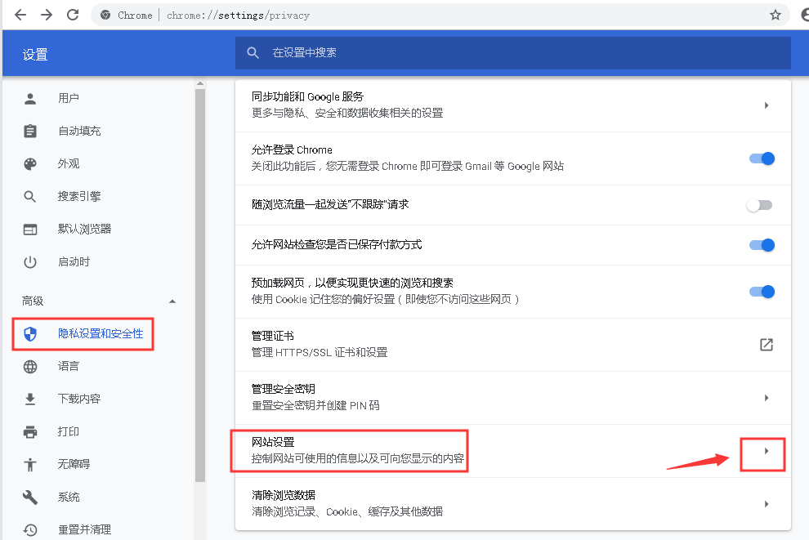Click the power icon beside 启动时
Image resolution: width=809 pixels, height=540 pixels.
point(30,262)
